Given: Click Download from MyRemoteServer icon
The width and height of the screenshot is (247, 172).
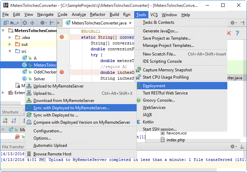Looking at the screenshot, I should coord(29,100).
